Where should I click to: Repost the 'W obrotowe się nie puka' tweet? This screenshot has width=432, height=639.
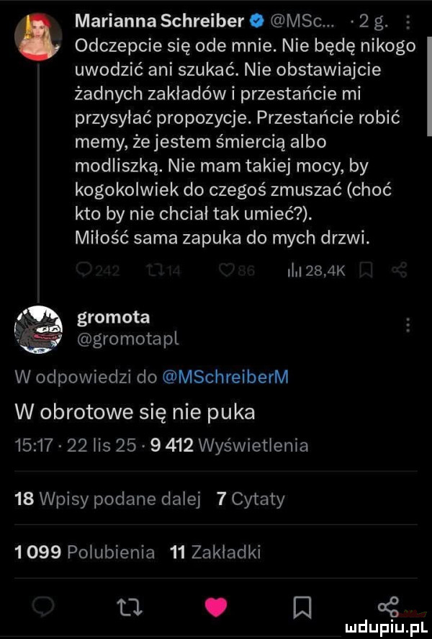pos(130,607)
